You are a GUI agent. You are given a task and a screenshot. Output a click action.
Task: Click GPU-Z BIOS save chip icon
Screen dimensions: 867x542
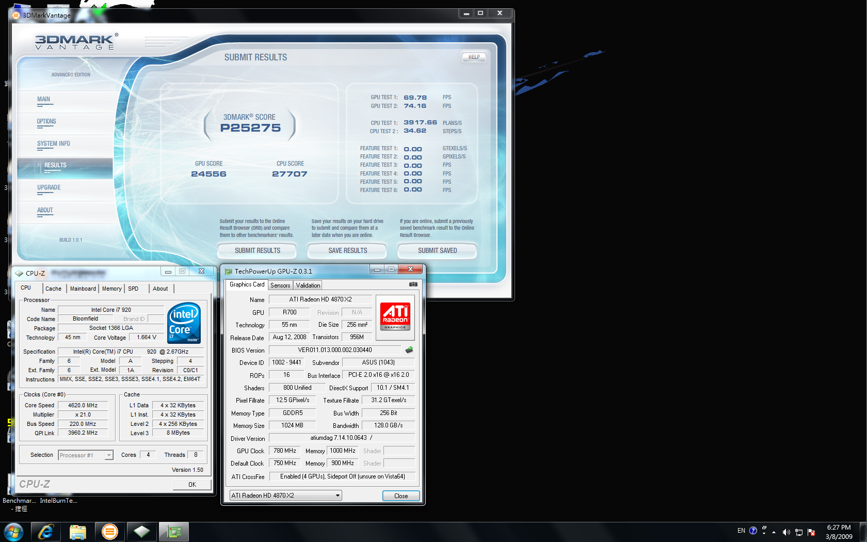pos(409,350)
